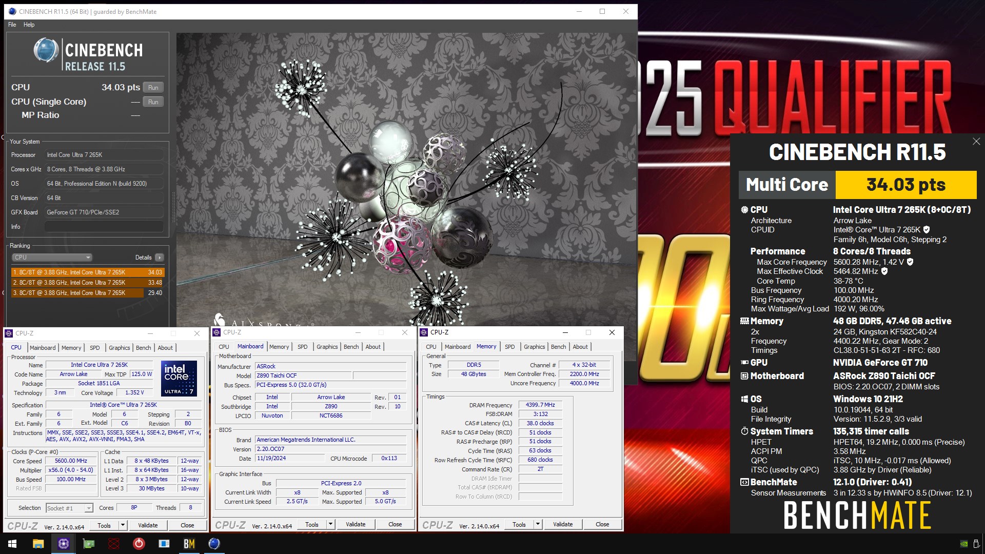Open About tab in CPU-Z memory window
Image resolution: width=985 pixels, height=554 pixels.
(x=580, y=347)
